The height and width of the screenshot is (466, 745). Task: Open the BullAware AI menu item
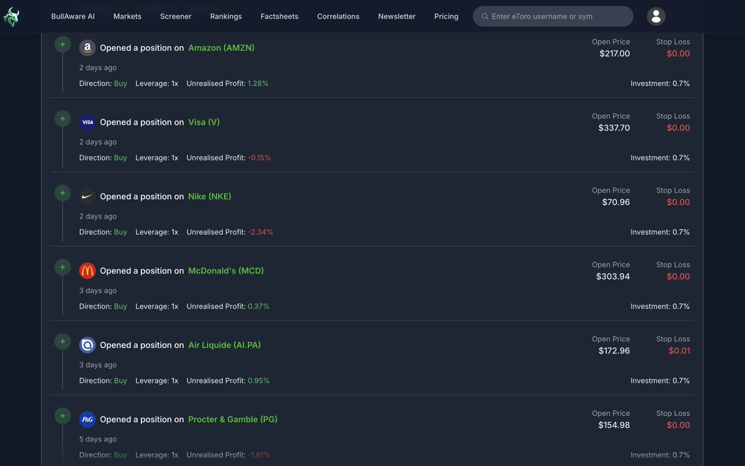point(73,16)
